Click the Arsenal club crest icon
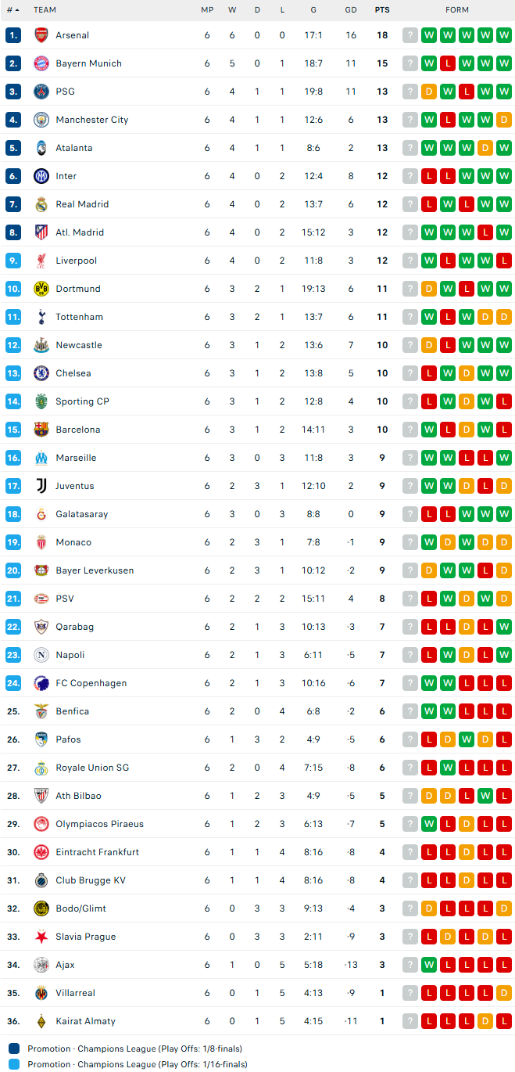The image size is (515, 1072). [41, 35]
